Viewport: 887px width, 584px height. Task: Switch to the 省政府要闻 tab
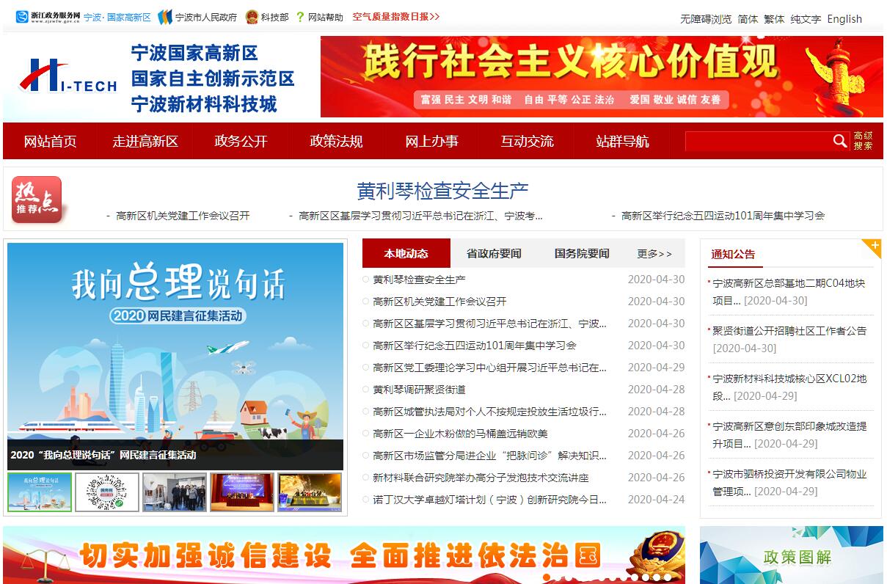click(494, 254)
